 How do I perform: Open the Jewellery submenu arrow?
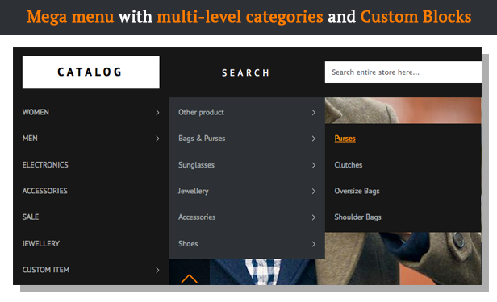314,192
